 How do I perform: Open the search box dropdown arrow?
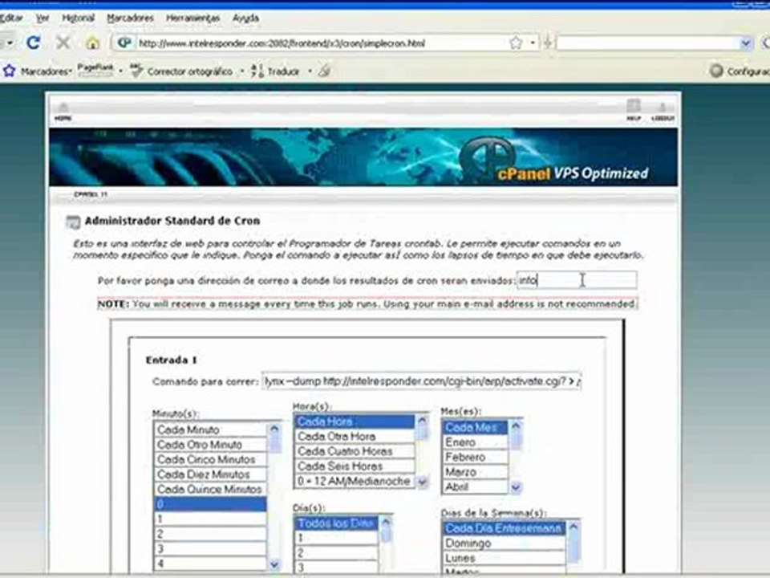point(746,43)
